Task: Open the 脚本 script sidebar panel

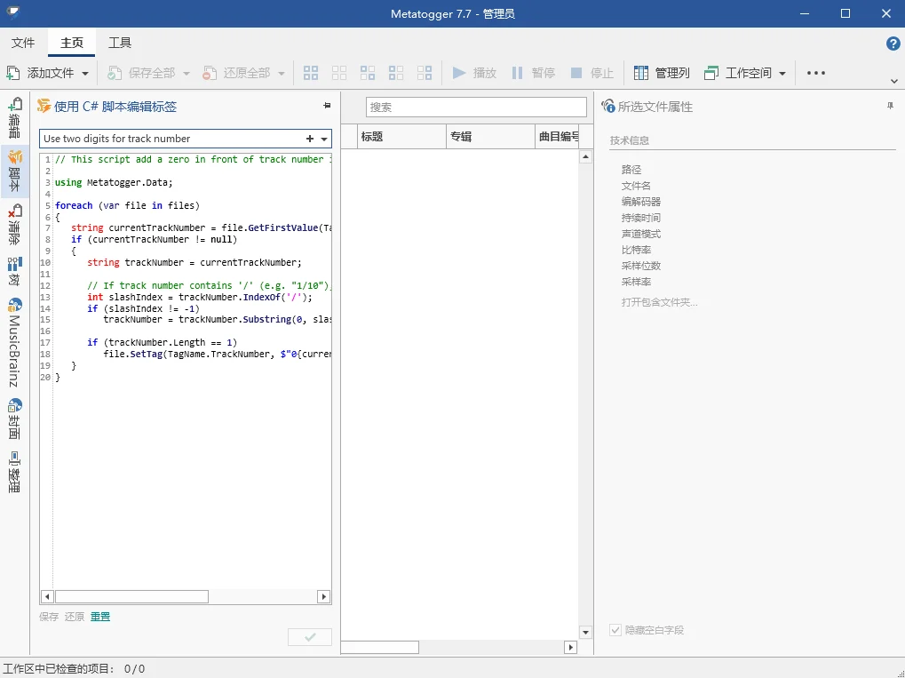Action: (15, 171)
